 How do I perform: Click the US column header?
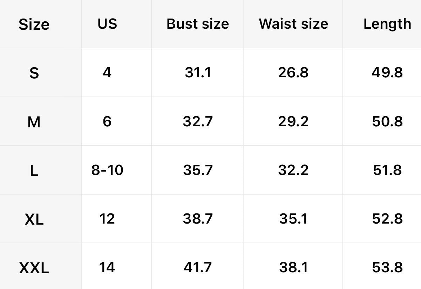(x=107, y=24)
